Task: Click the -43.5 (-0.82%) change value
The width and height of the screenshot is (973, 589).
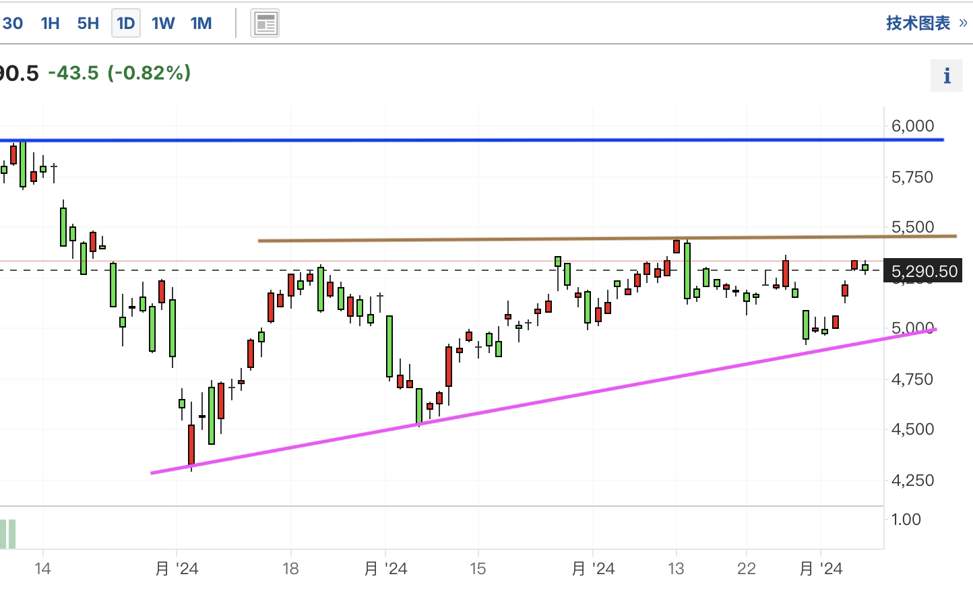Action: click(x=119, y=72)
